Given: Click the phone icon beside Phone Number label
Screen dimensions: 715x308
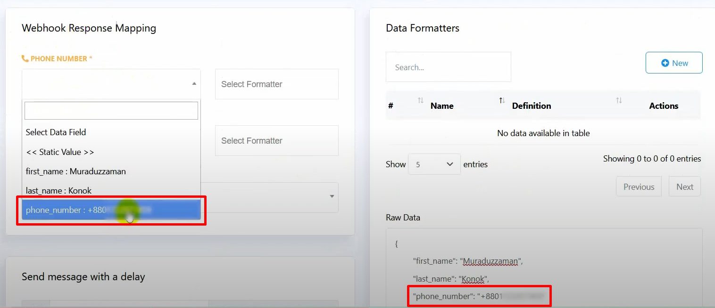Looking at the screenshot, I should (25, 58).
